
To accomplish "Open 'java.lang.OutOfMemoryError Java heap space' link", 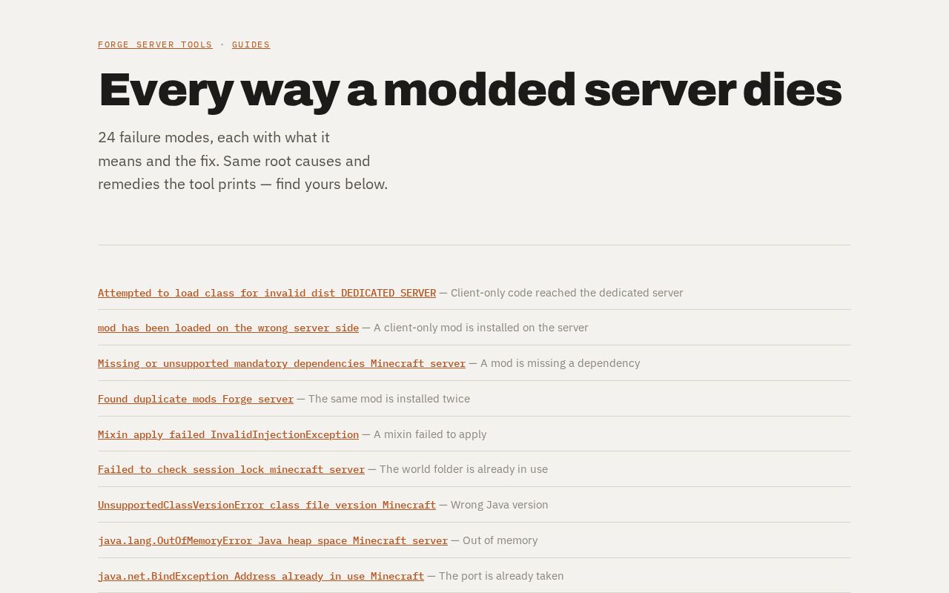I will click(x=273, y=540).
